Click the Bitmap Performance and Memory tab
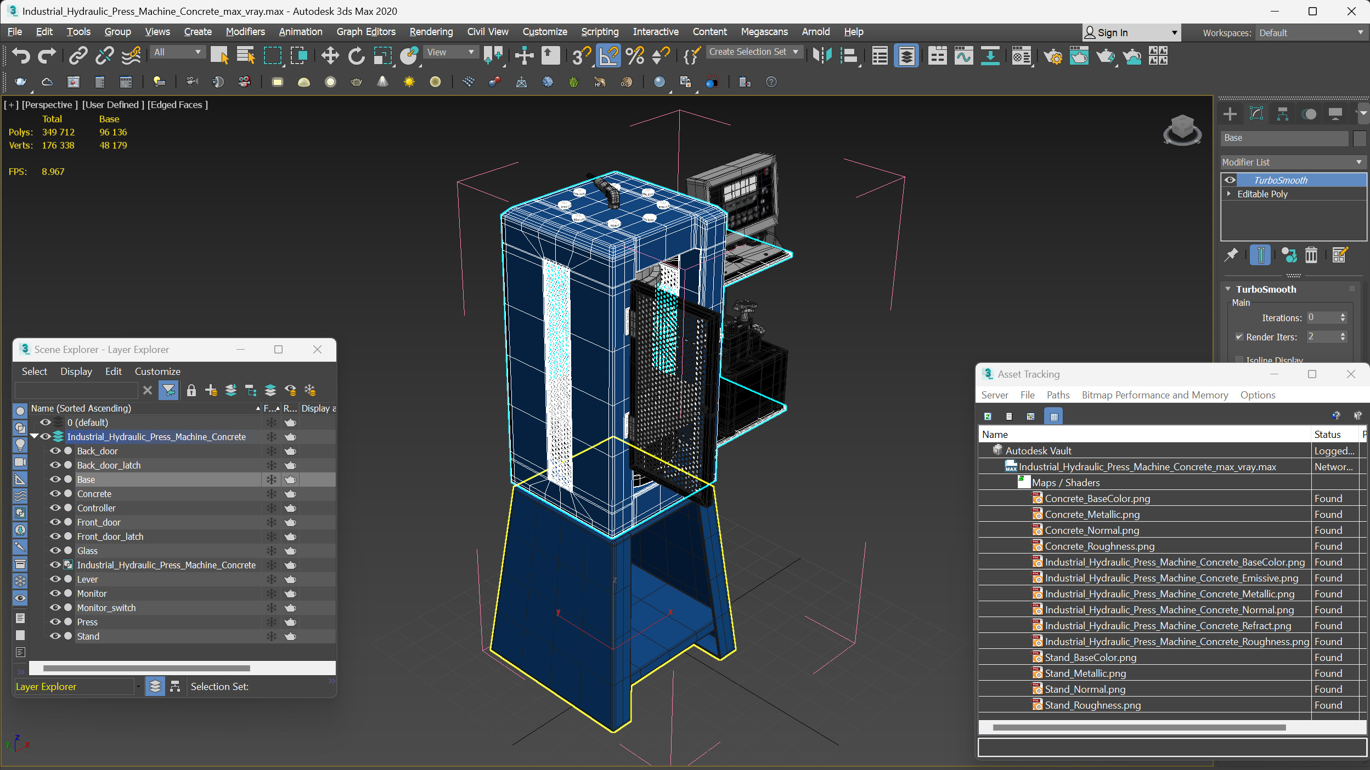The width and height of the screenshot is (1370, 770). coord(1157,394)
